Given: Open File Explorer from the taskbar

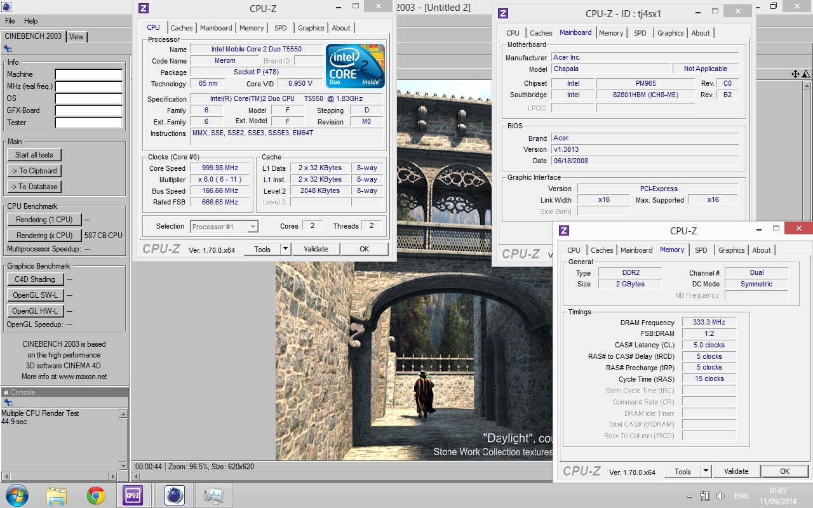Looking at the screenshot, I should point(57,495).
